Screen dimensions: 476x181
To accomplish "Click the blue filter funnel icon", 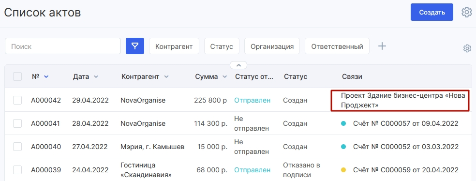I will click(x=135, y=46).
